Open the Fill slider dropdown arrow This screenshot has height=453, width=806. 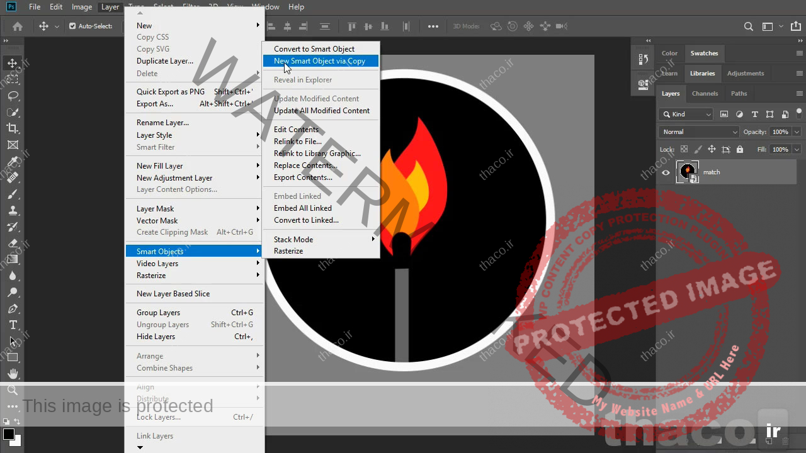point(797,150)
